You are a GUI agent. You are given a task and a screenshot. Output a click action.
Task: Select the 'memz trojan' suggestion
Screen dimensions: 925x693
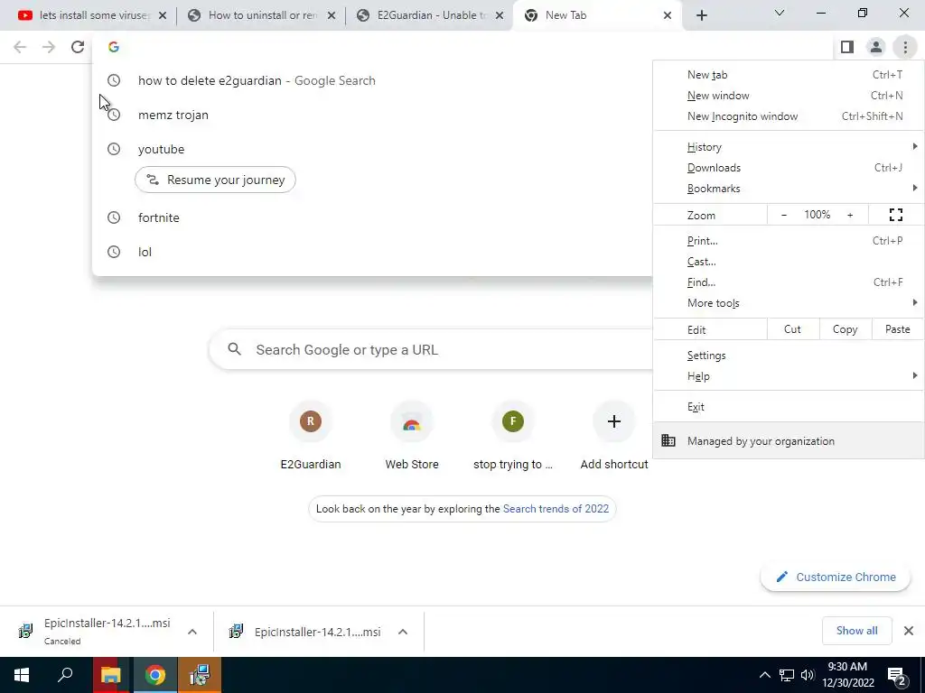pyautogui.click(x=372, y=115)
